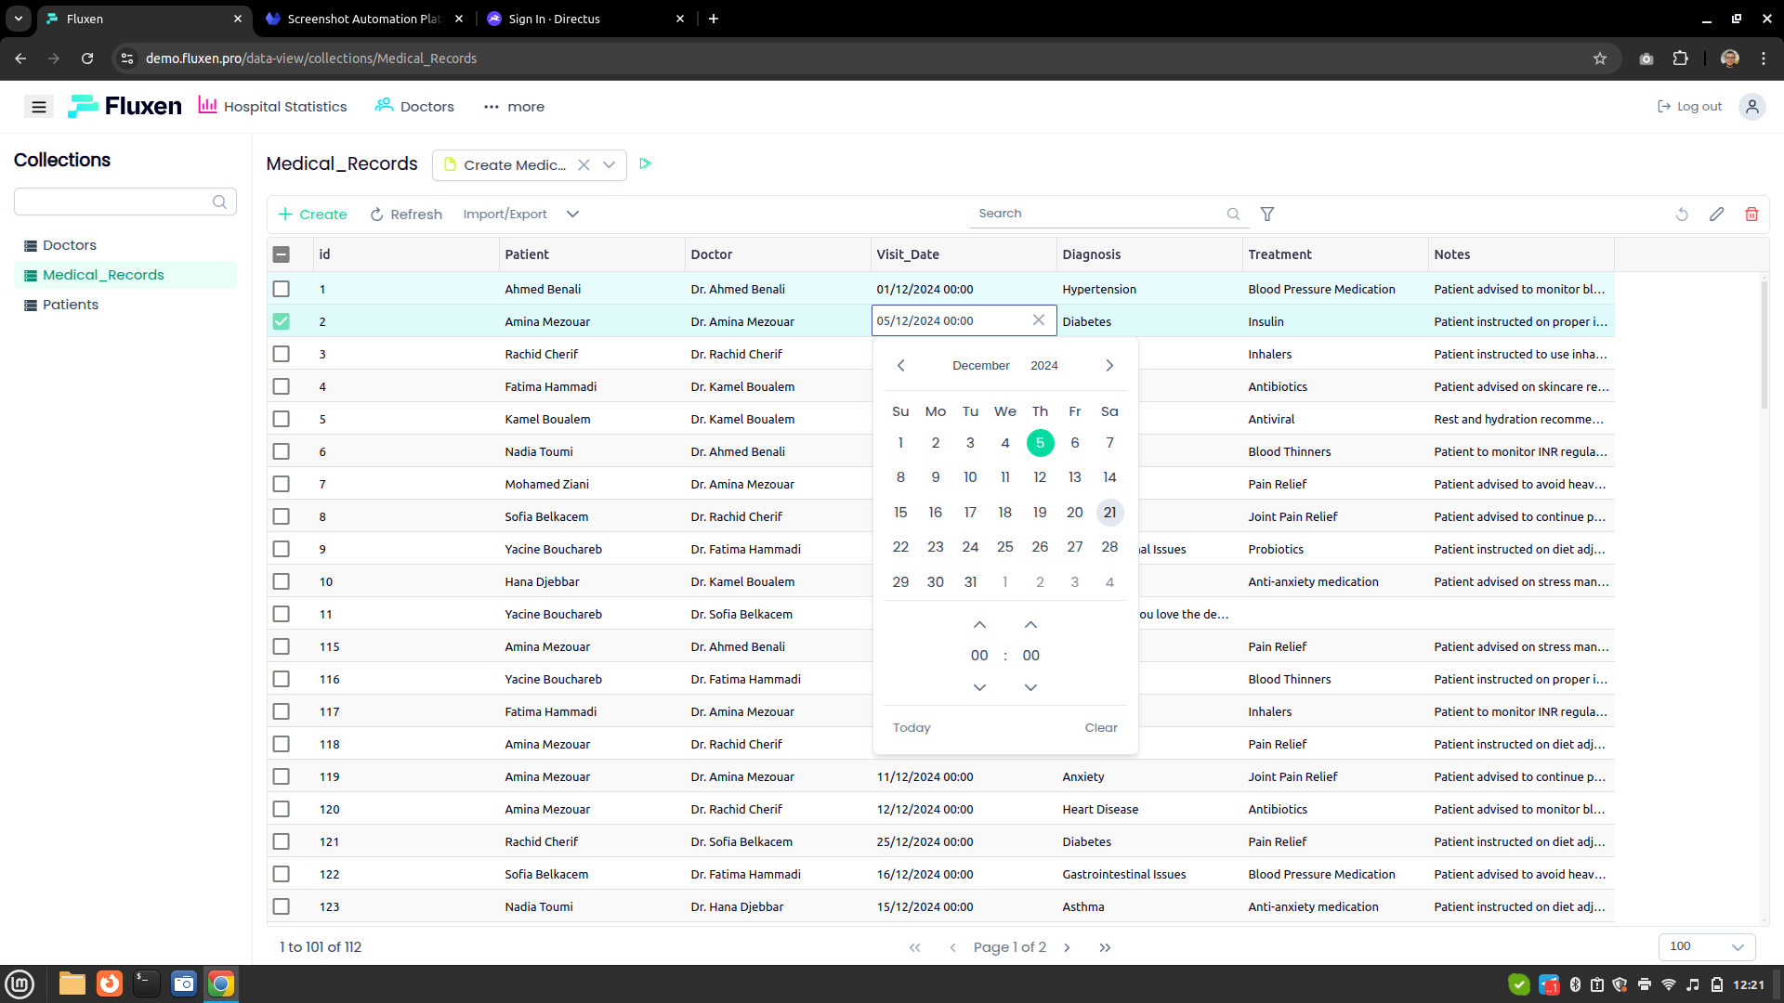This screenshot has height=1003, width=1784.
Task: Clear the Visit_Date input with X icon
Action: coord(1039,320)
